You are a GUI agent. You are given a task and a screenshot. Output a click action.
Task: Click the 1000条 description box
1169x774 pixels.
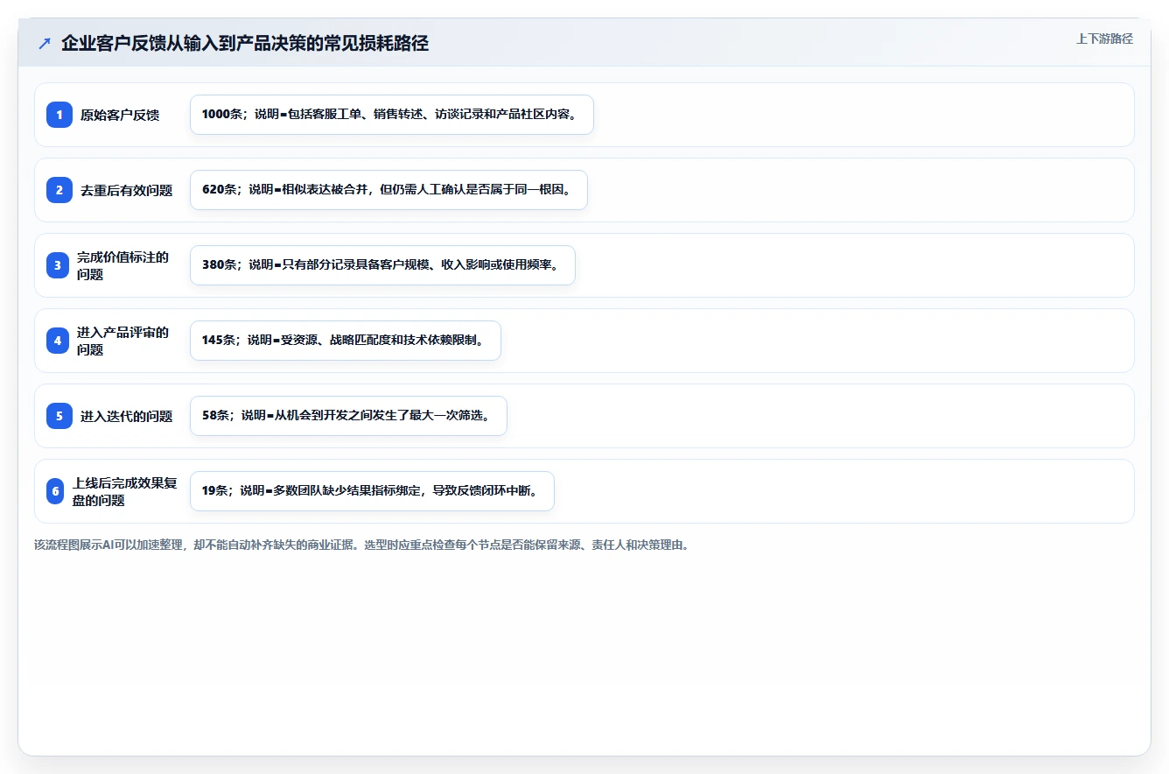[x=392, y=115]
